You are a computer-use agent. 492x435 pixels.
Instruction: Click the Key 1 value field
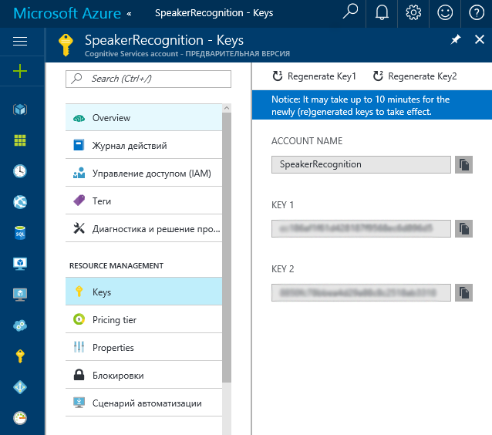coord(361,228)
